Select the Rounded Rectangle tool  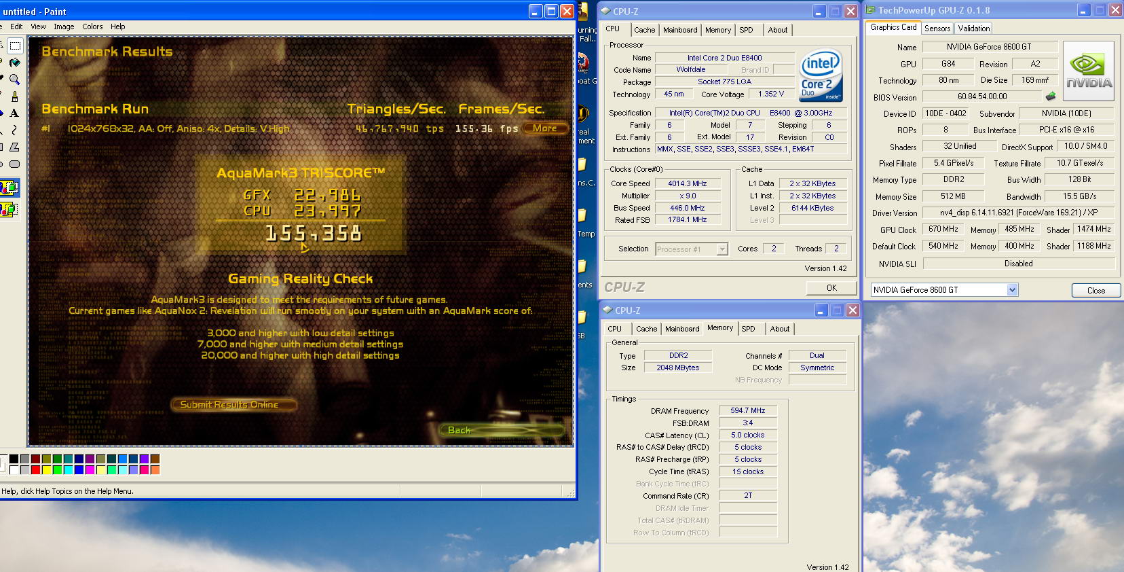coord(15,164)
